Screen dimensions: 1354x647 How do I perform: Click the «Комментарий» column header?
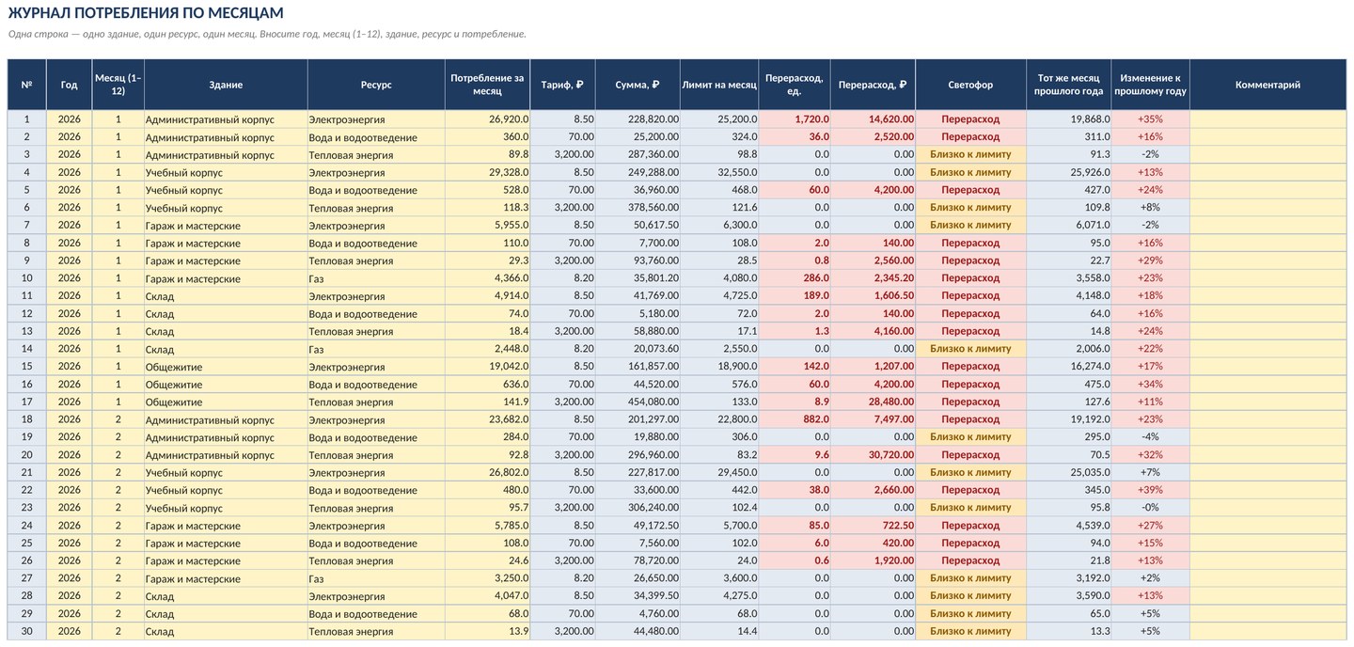pyautogui.click(x=1267, y=85)
